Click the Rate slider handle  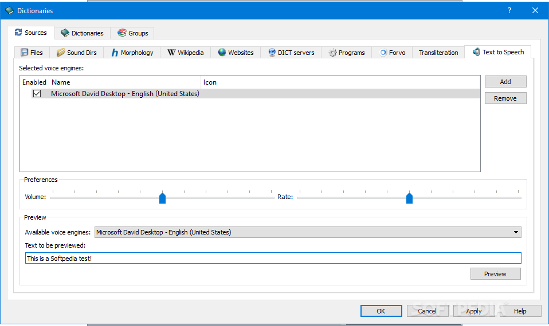click(409, 198)
